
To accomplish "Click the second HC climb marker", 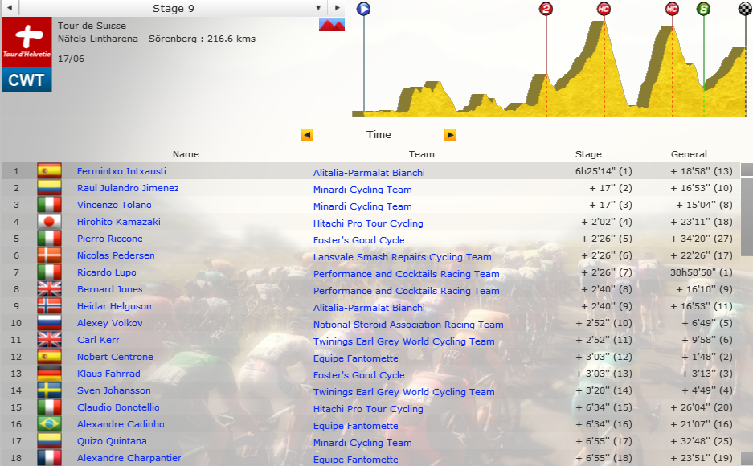I will click(672, 9).
